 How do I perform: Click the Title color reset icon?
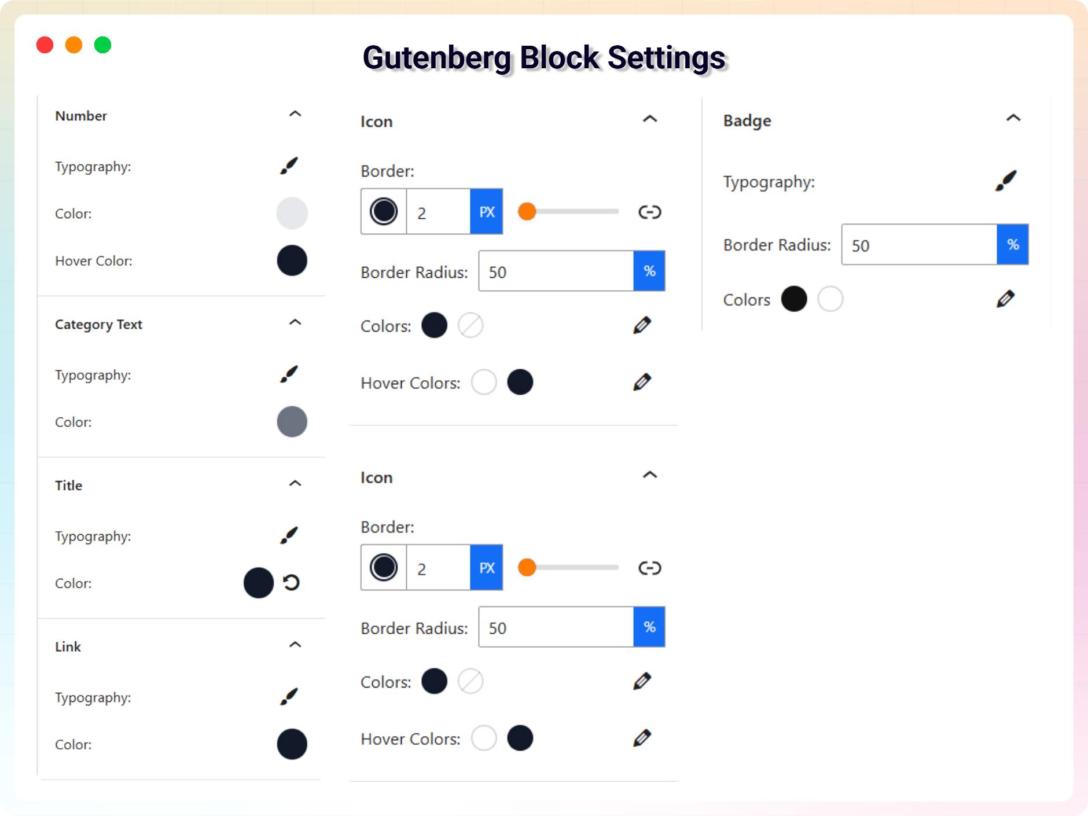(x=292, y=583)
